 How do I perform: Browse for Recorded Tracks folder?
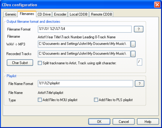point(133,54)
